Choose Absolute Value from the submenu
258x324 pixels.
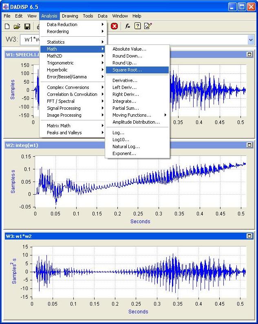tap(137, 49)
